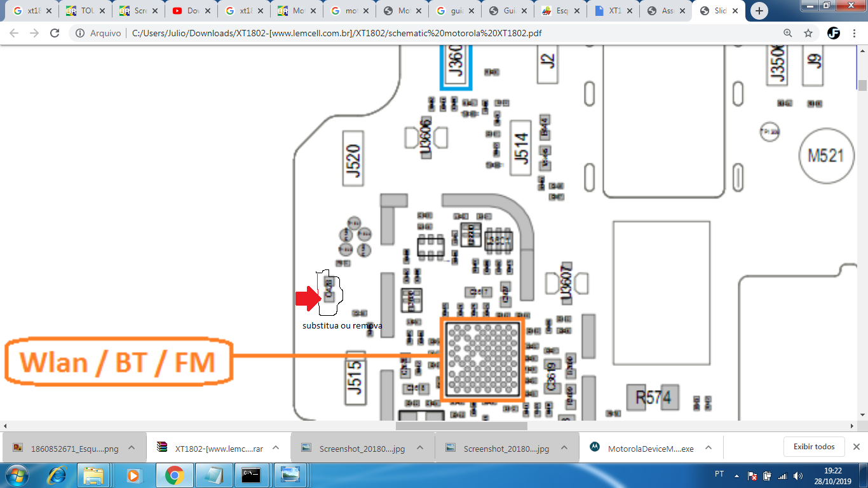Click the vertical scrollbar thumb

pyautogui.click(x=862, y=85)
